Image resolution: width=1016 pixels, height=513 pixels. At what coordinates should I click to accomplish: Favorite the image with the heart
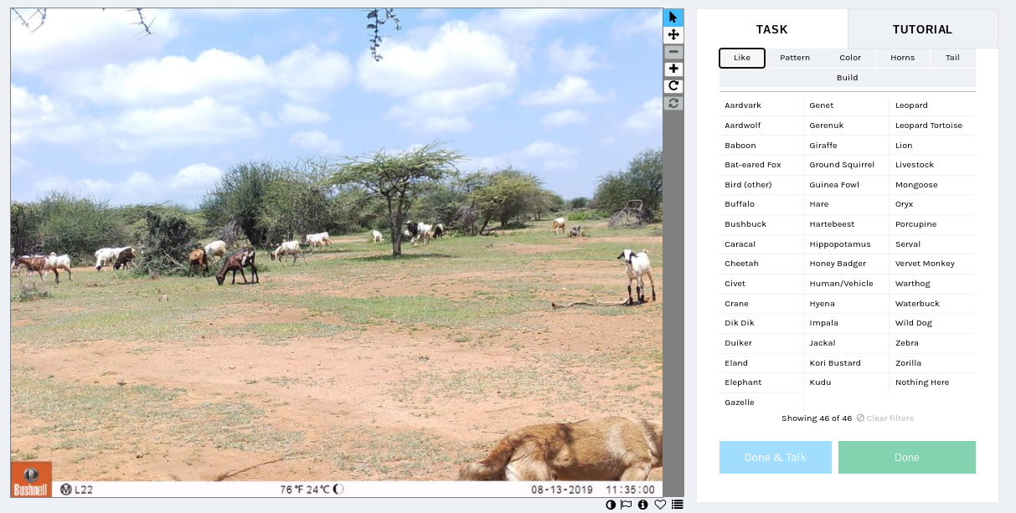tap(660, 505)
